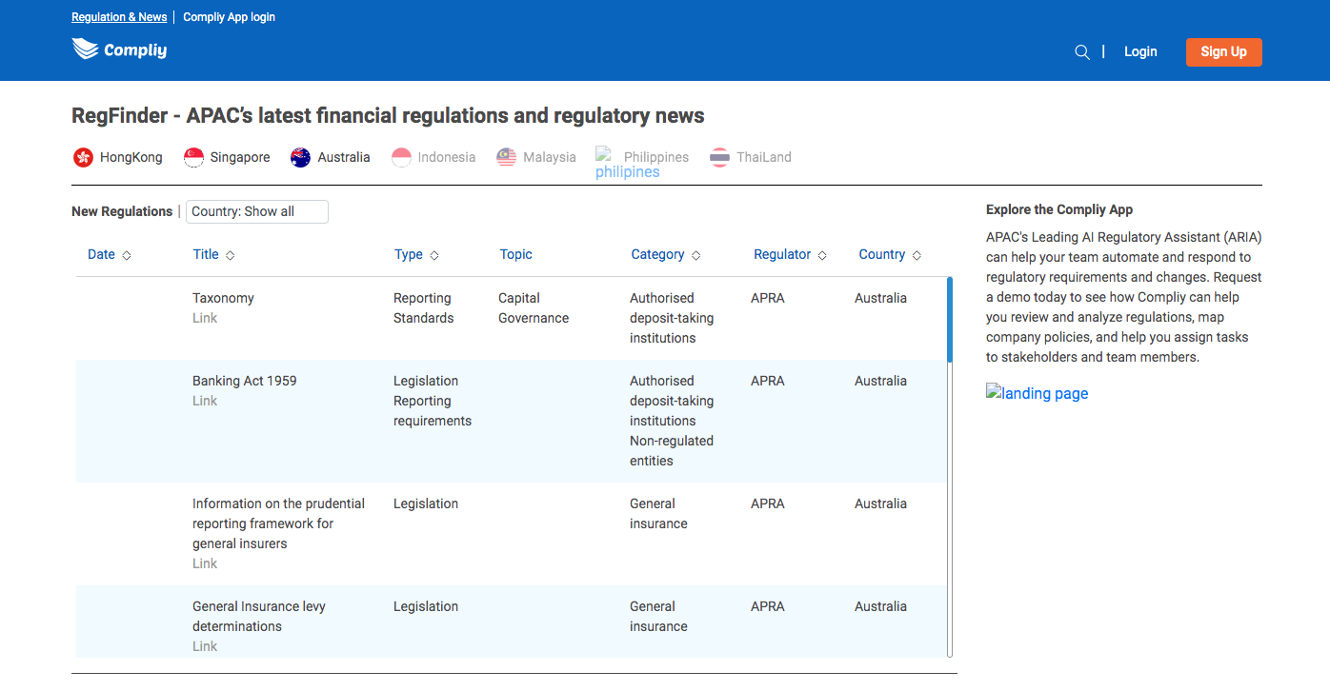Click the Category column header
Viewport: 1330px width, 691px height.
point(657,254)
